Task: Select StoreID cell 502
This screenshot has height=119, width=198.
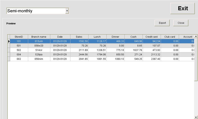Action: pyautogui.click(x=19, y=50)
